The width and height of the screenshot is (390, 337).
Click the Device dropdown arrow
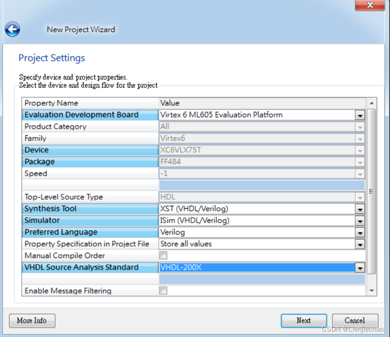pyautogui.click(x=360, y=150)
